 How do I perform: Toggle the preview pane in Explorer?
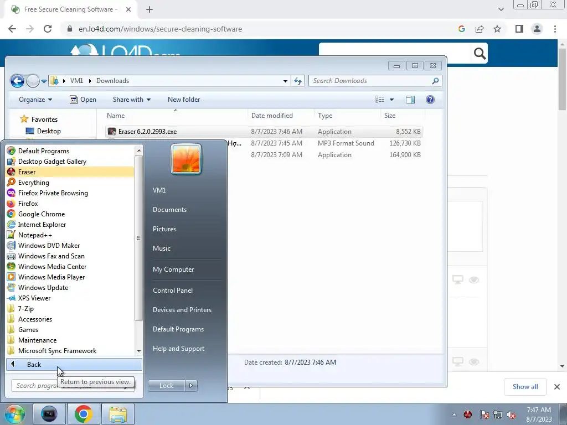pos(410,100)
